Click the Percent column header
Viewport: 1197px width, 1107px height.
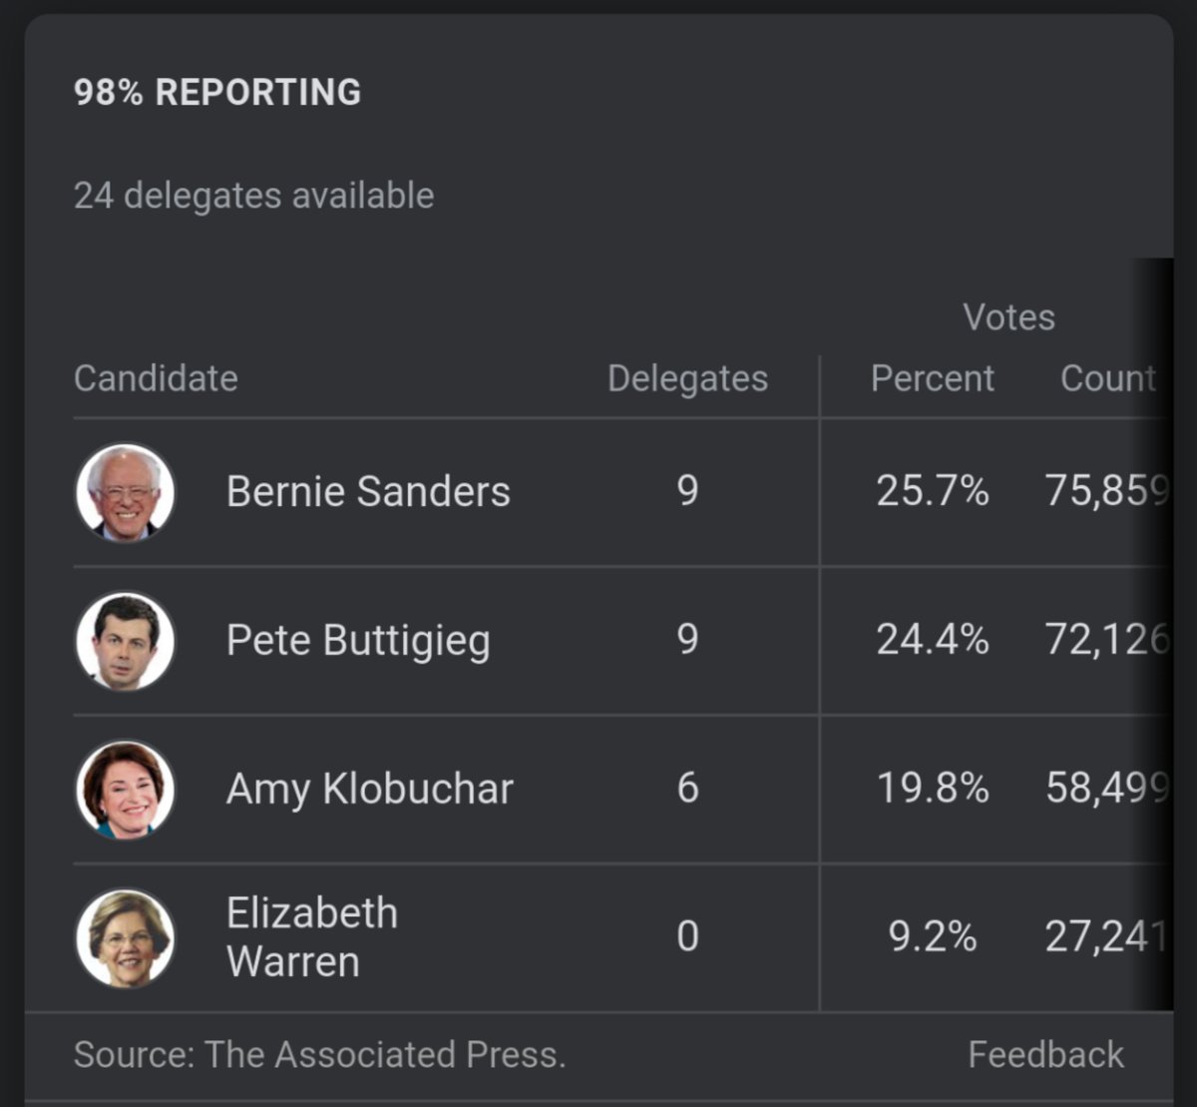click(932, 378)
